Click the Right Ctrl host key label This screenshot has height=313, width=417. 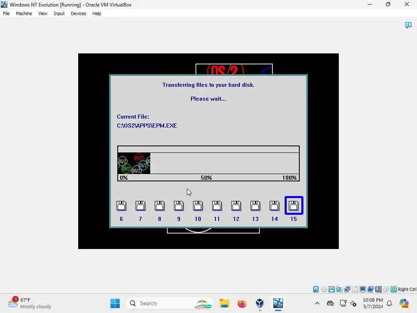click(407, 289)
